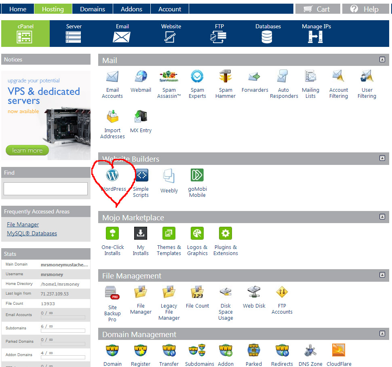Open Webmail in the Mail section

coord(141,77)
